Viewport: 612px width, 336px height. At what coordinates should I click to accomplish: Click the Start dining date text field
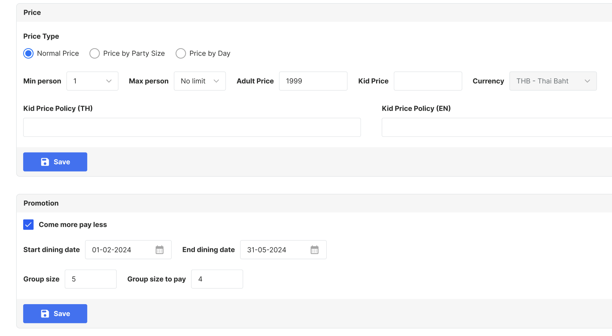[x=119, y=250]
